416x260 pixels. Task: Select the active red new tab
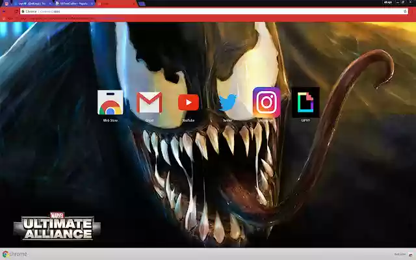116,4
